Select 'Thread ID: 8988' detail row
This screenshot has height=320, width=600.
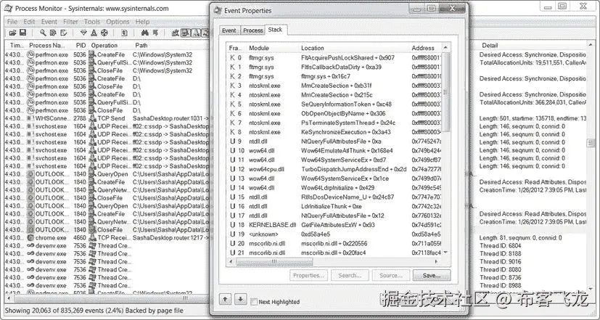point(500,286)
